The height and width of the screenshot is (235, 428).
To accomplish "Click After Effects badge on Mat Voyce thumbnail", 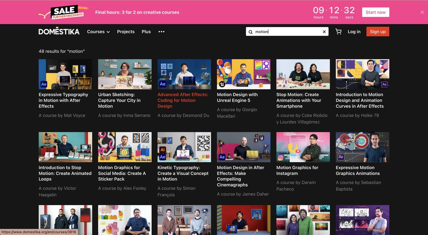I will point(44,84).
